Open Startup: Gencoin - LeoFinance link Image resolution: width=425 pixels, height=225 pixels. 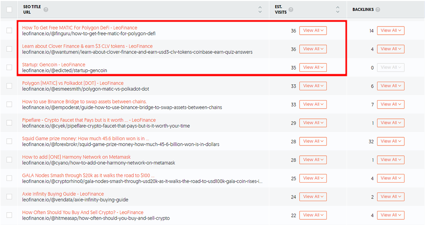(x=54, y=65)
